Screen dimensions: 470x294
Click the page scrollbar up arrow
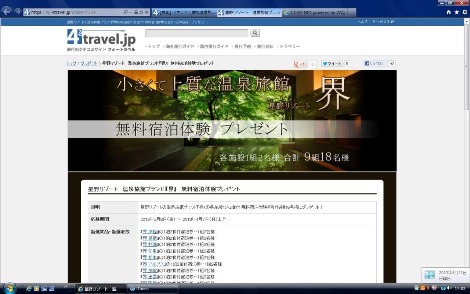pyautogui.click(x=467, y=21)
